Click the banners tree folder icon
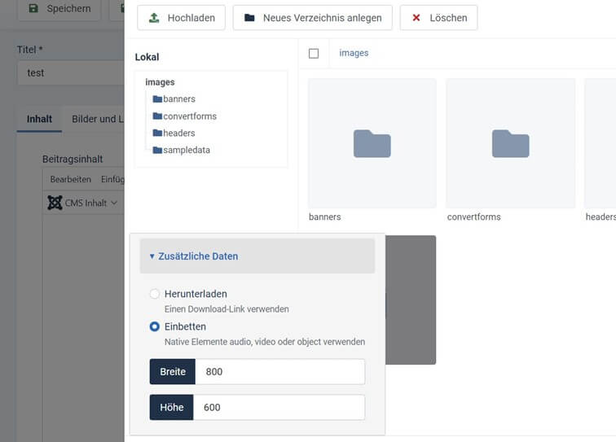This screenshot has height=442, width=616. click(157, 99)
